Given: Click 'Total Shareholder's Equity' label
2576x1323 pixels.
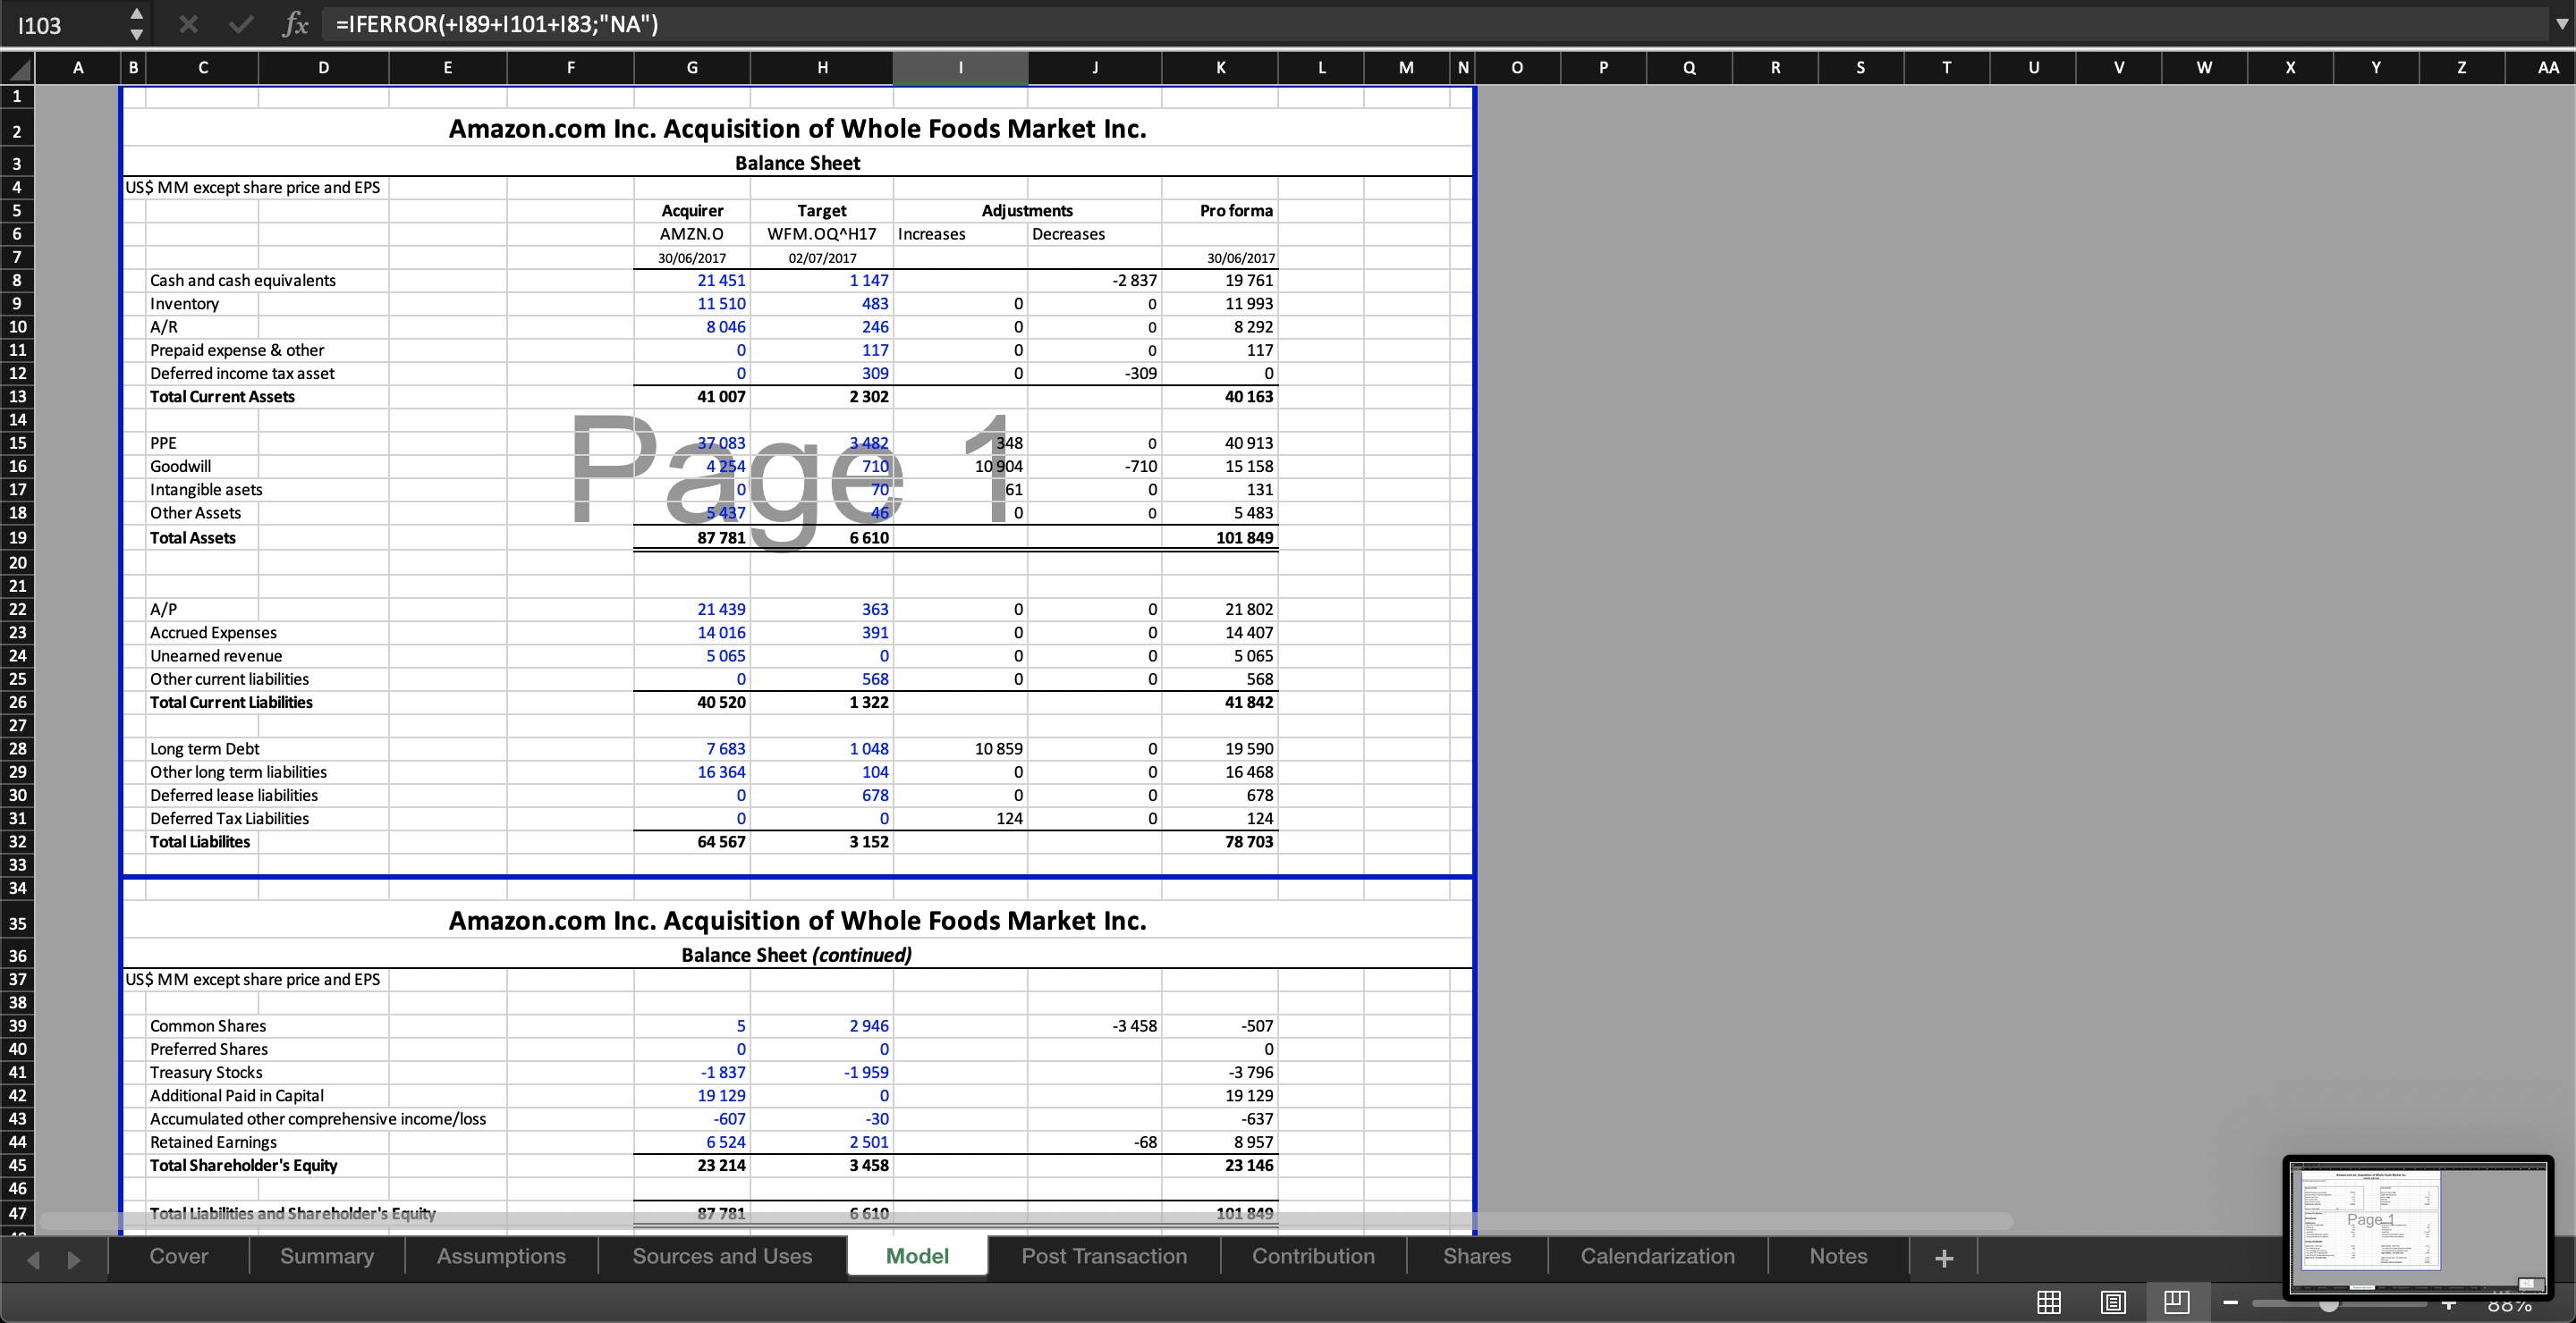Looking at the screenshot, I should 243,1167.
